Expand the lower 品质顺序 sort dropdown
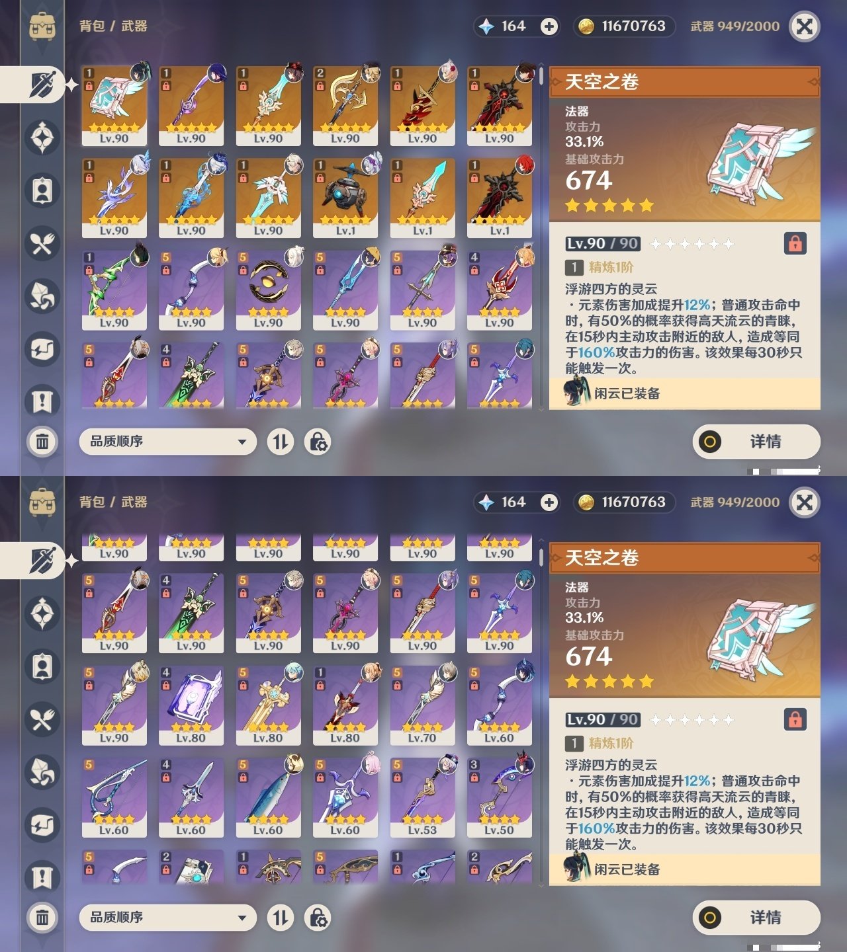The image size is (847, 952). [167, 918]
